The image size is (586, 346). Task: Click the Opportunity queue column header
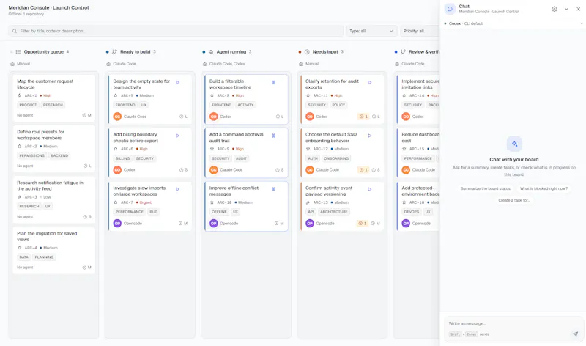pos(44,52)
